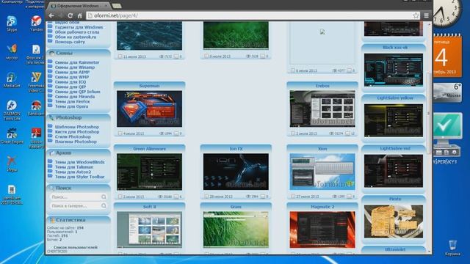470x264 pixels.
Task: Open the Adobe Reader desktop icon
Action: pyautogui.click(x=36, y=138)
